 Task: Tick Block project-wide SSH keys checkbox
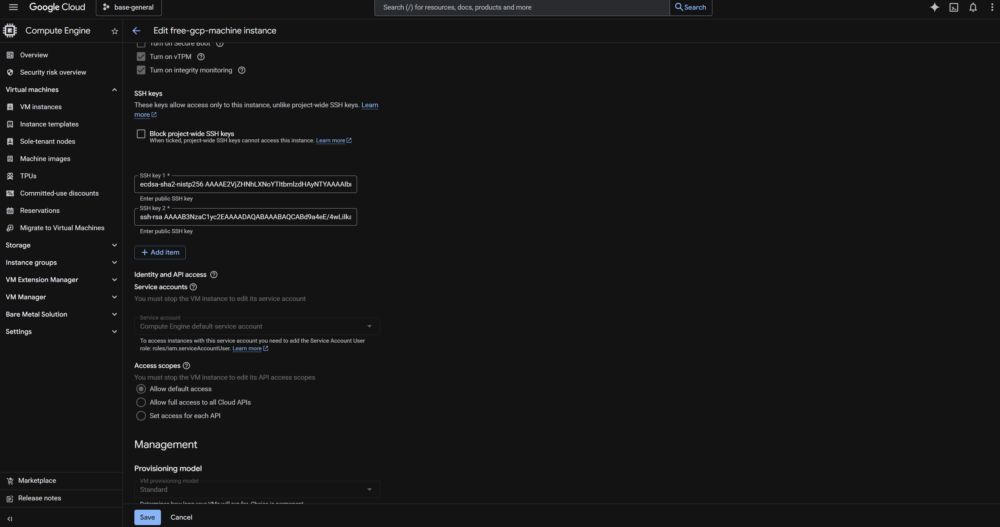pos(141,134)
